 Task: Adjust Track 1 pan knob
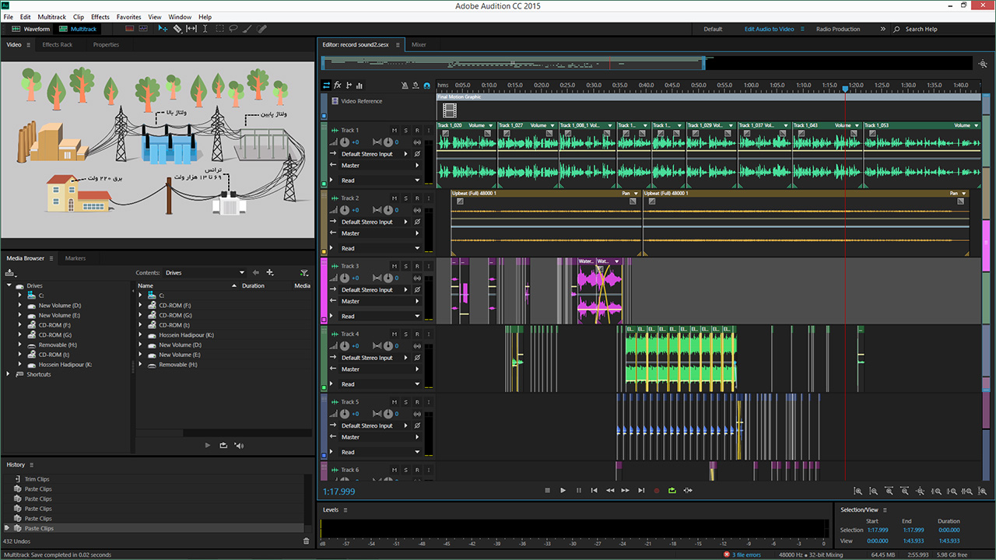[x=388, y=142]
